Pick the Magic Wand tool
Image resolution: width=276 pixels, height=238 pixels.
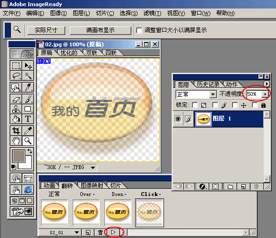[28, 76]
